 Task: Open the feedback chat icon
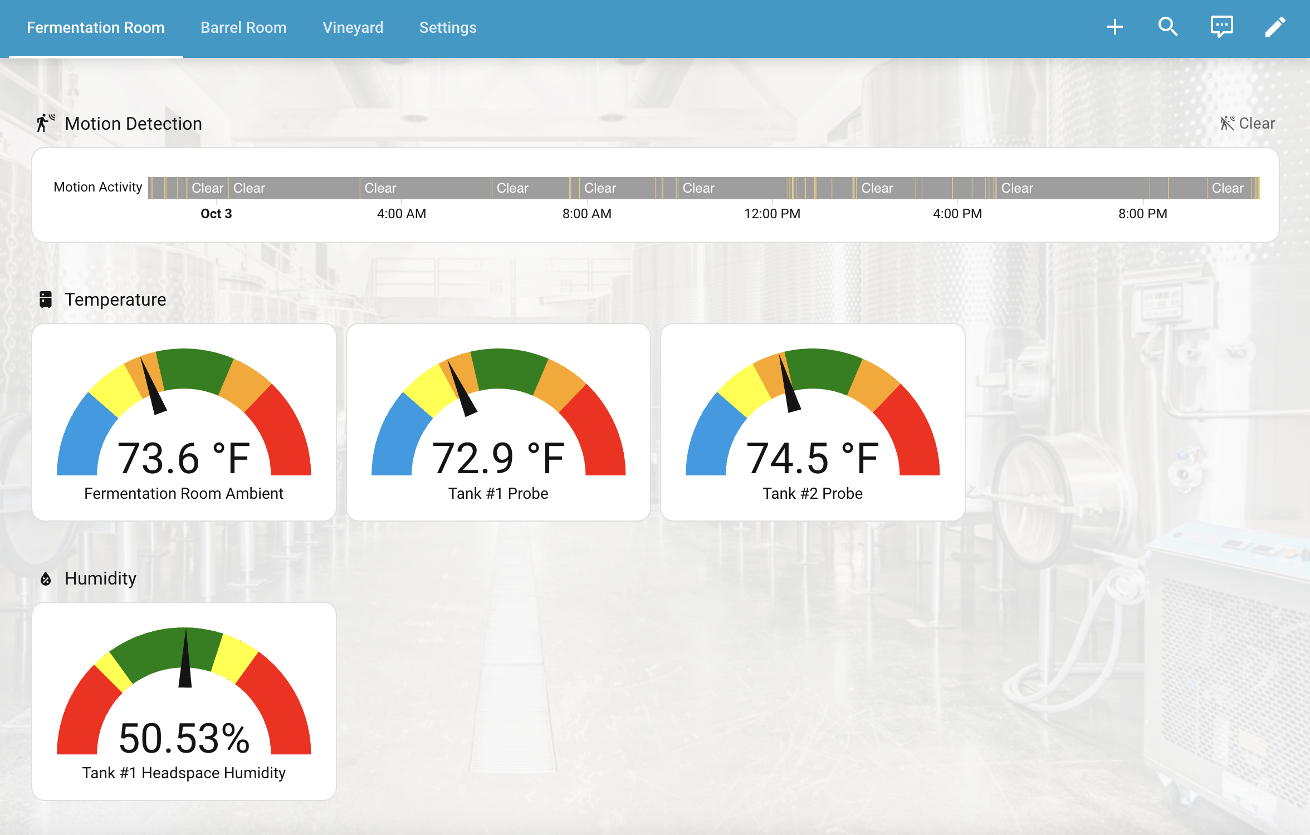[1222, 26]
